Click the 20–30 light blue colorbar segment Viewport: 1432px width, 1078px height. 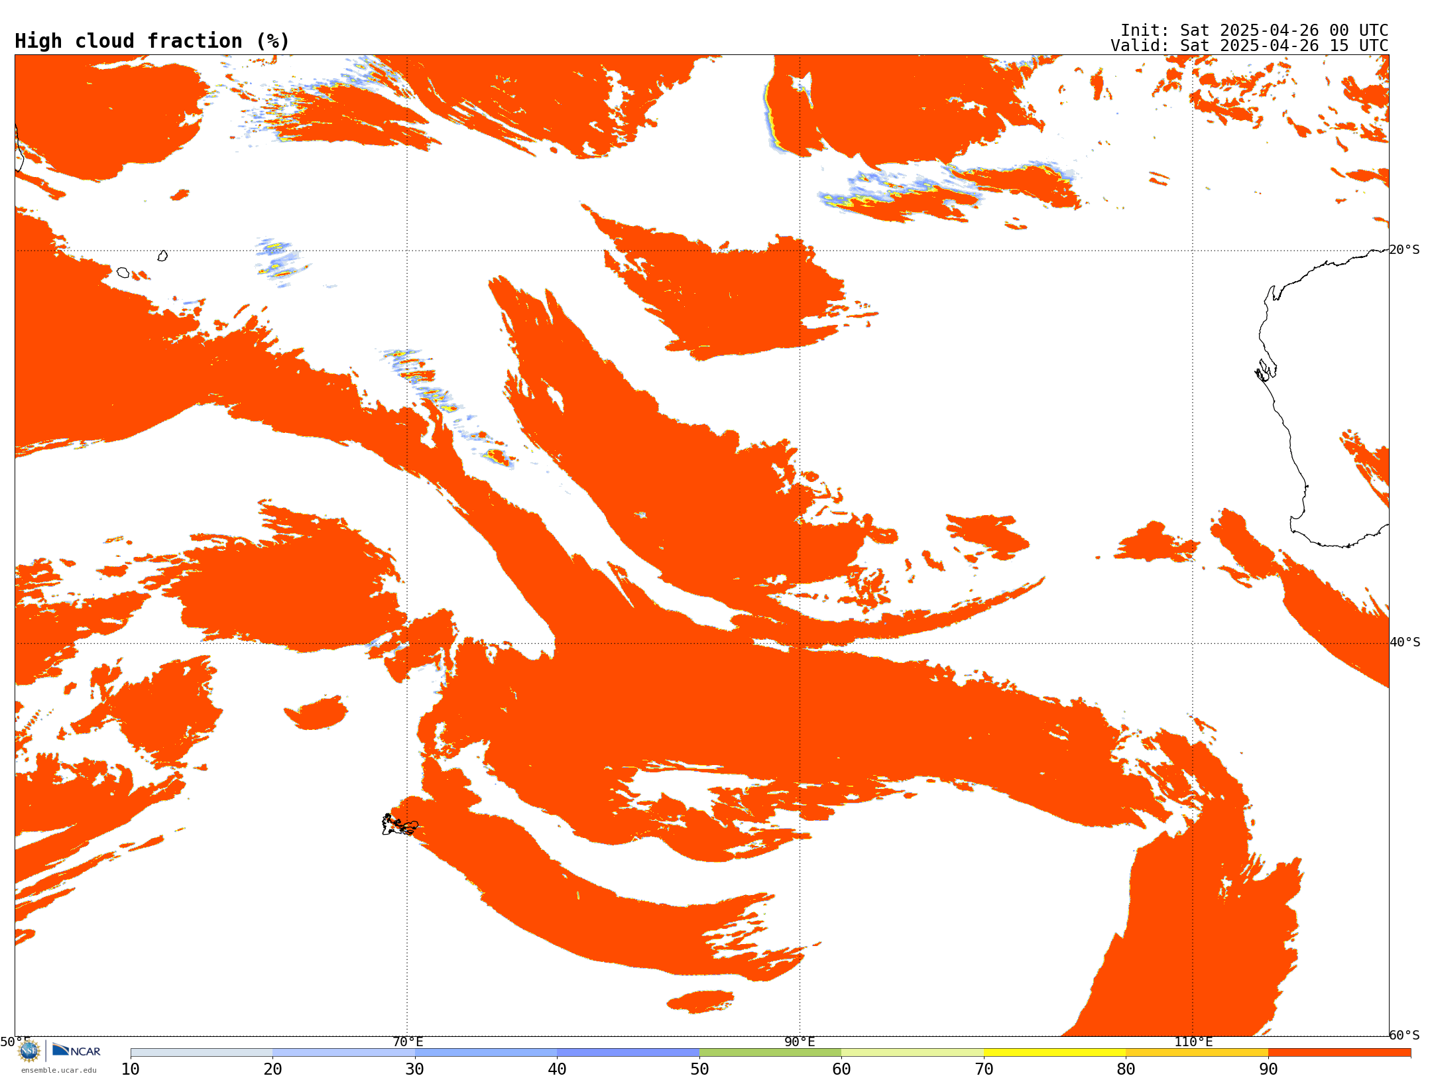pyautogui.click(x=343, y=1052)
